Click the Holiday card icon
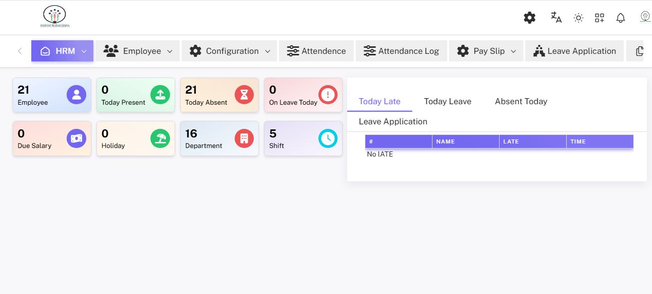Image resolution: width=652 pixels, height=294 pixels. click(160, 138)
